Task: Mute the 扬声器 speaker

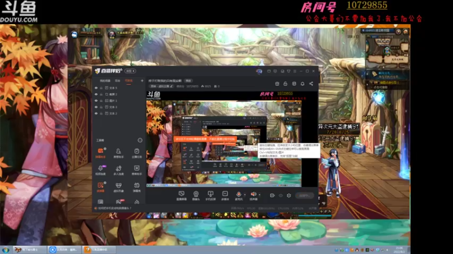Action: [253, 195]
